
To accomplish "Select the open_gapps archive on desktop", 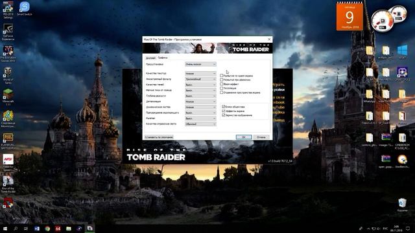I will [x=386, y=161].
